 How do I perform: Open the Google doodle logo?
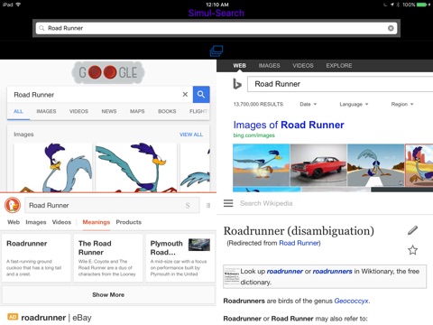(x=108, y=72)
